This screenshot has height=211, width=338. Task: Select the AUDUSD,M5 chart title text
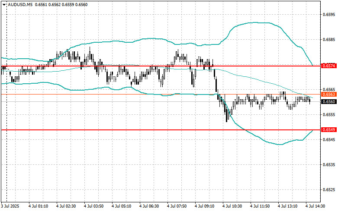(x=20, y=4)
